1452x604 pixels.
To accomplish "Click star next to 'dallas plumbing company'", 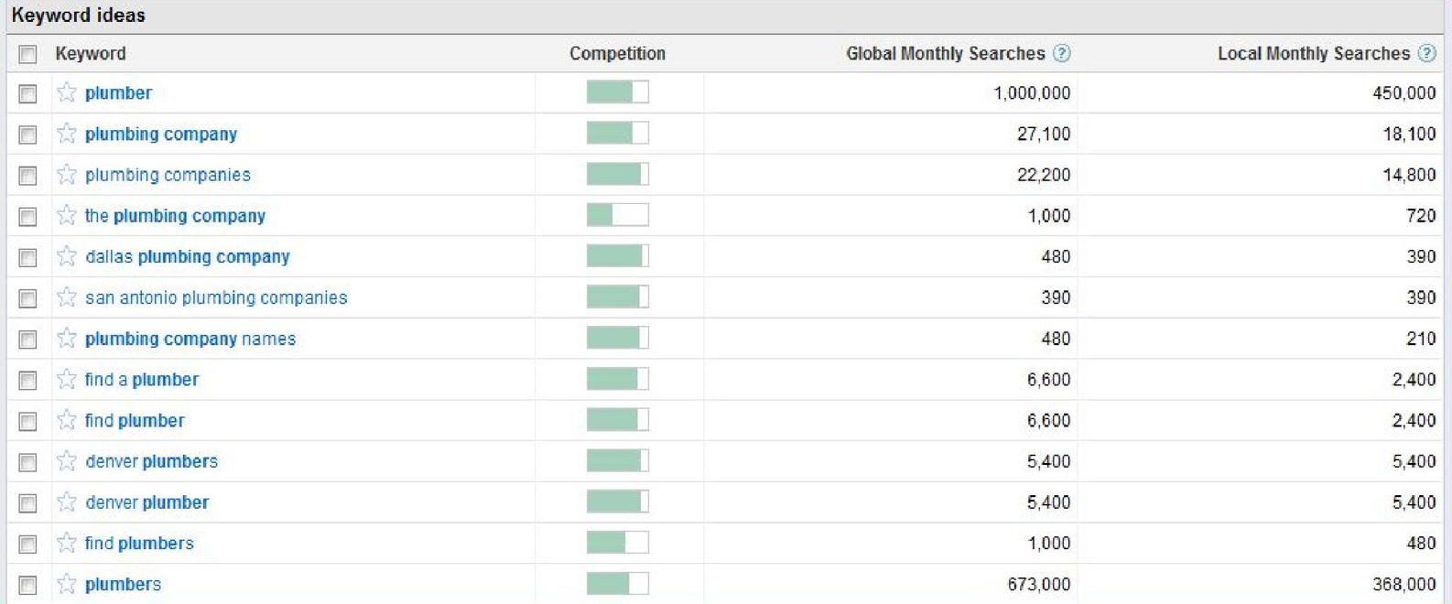I will click(66, 256).
